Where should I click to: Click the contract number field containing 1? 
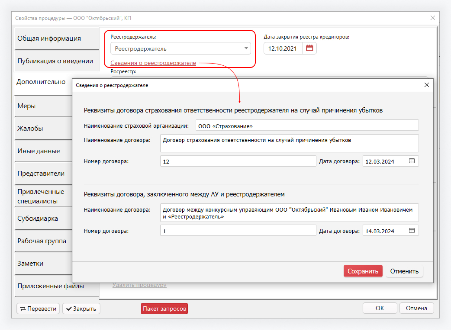click(238, 231)
